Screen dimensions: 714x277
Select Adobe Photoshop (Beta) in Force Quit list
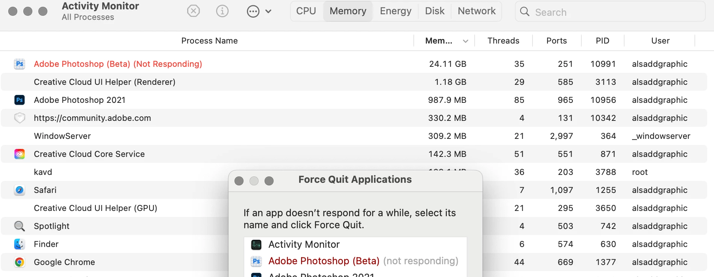(x=324, y=261)
